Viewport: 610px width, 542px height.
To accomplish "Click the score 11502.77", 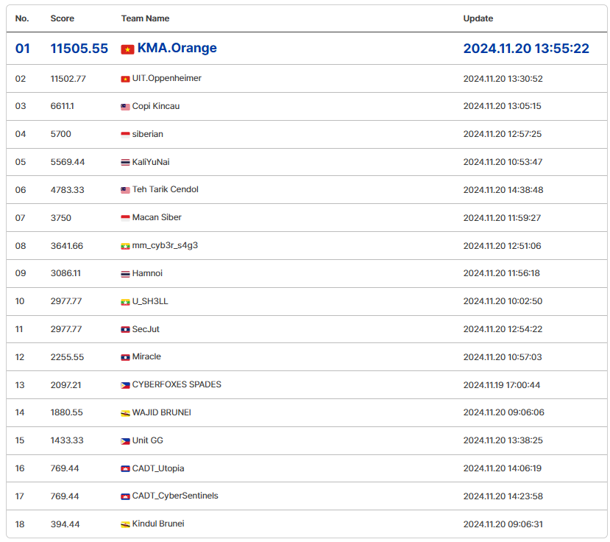I will click(68, 79).
